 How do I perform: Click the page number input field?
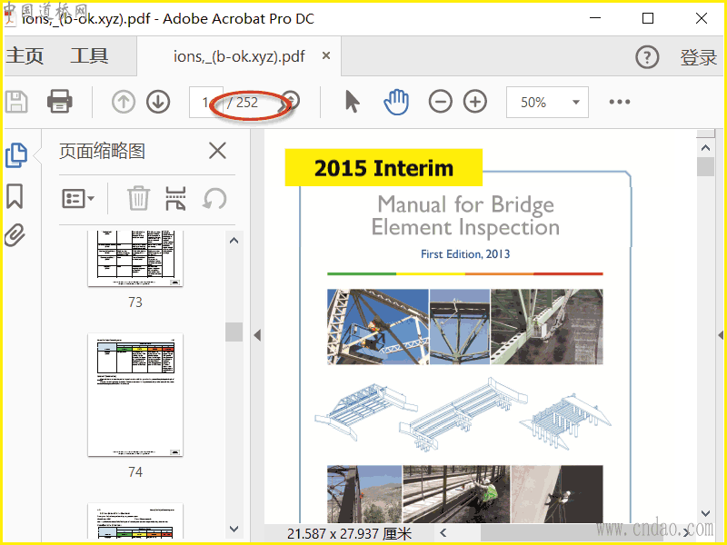click(x=206, y=102)
